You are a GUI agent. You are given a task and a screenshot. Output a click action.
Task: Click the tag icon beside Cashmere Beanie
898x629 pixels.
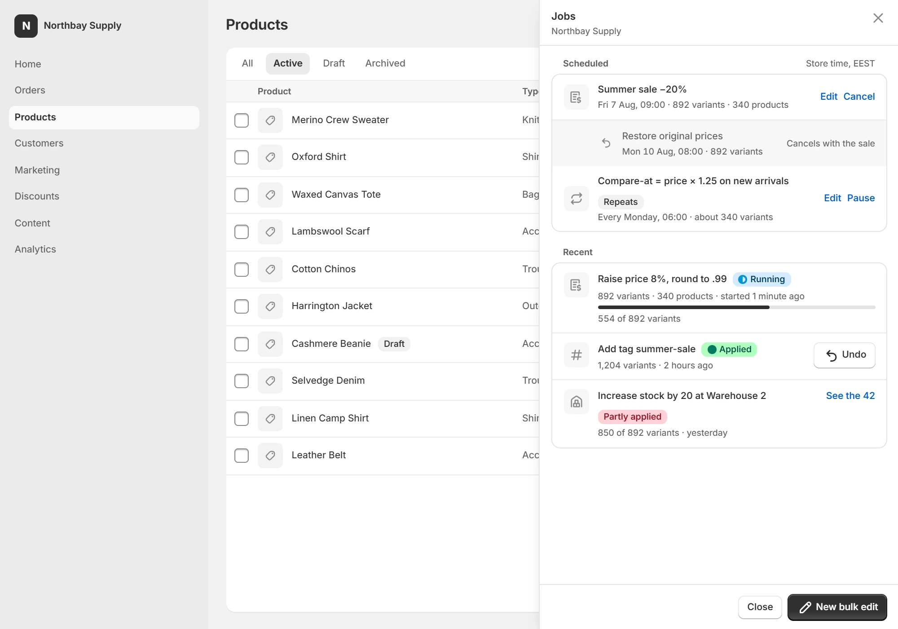pos(270,344)
